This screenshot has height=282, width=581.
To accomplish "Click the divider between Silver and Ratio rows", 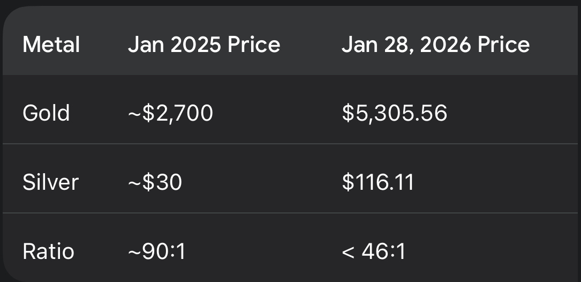I will [290, 213].
